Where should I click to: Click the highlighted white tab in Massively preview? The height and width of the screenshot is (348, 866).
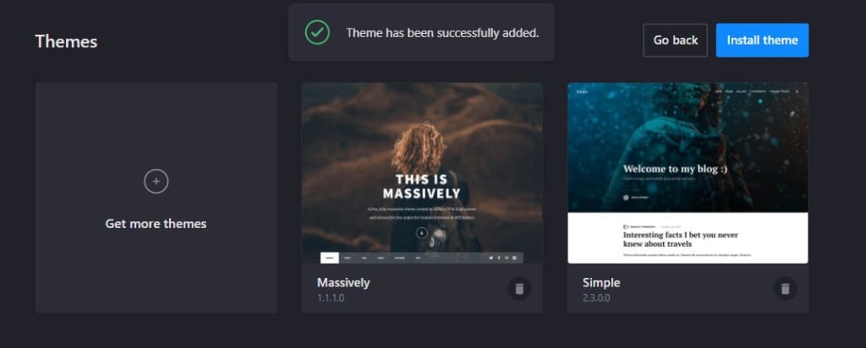pyautogui.click(x=330, y=258)
